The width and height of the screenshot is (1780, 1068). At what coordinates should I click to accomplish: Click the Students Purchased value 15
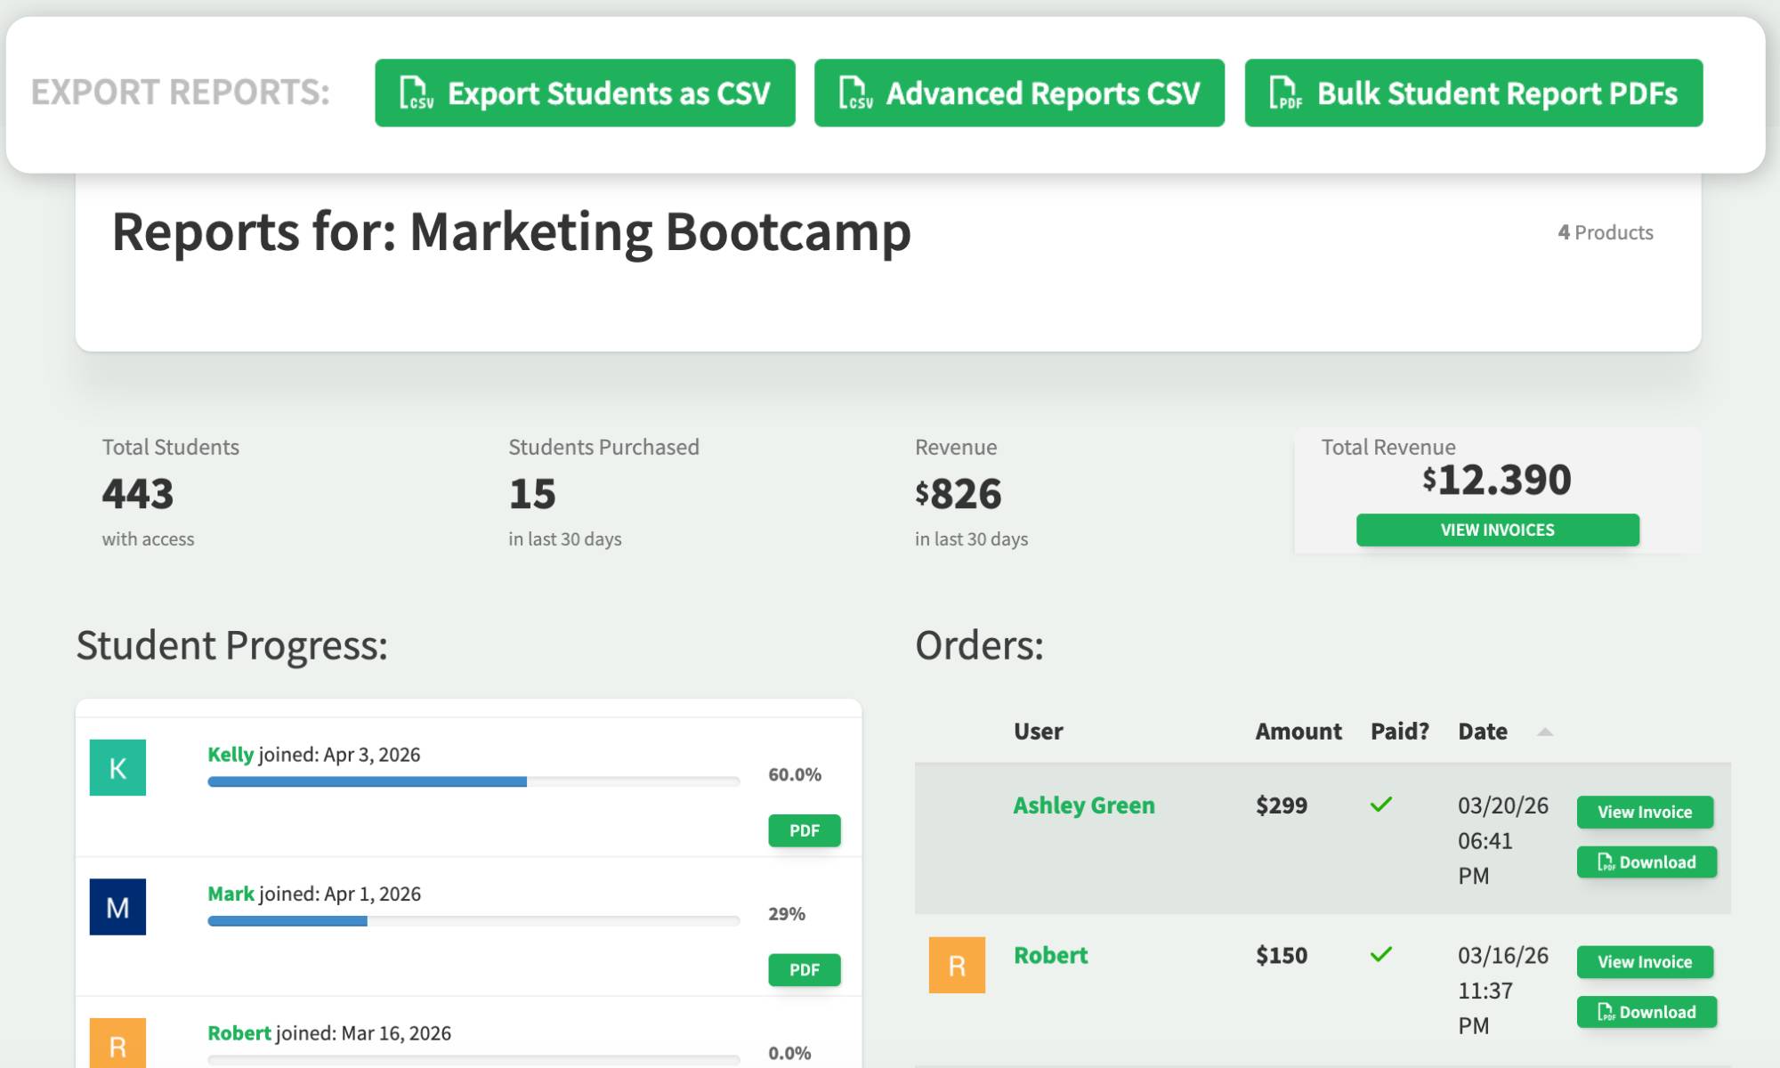(532, 494)
